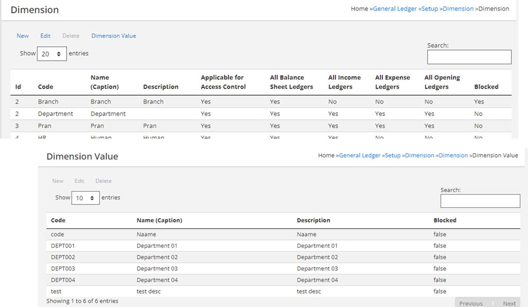The image size is (528, 307).
Task: Open Setup in Dimension Value breadcrumb
Action: tap(392, 156)
